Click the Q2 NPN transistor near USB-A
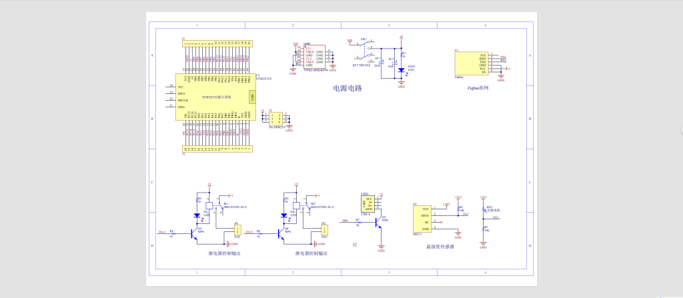 tap(380, 221)
